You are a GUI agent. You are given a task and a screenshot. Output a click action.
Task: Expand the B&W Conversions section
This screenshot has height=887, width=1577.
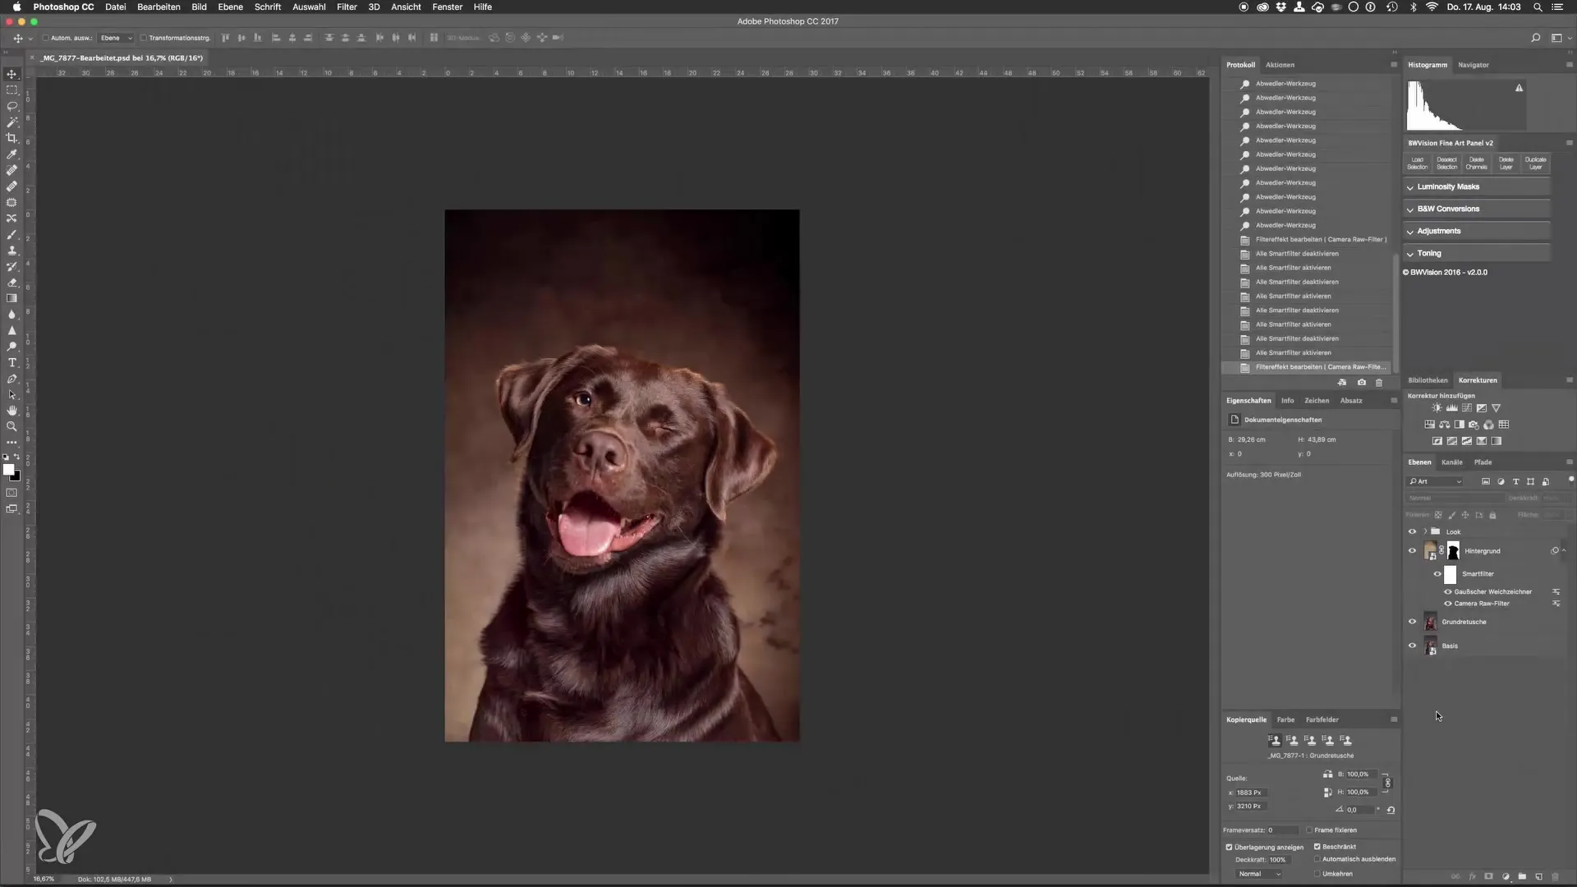(1477, 209)
